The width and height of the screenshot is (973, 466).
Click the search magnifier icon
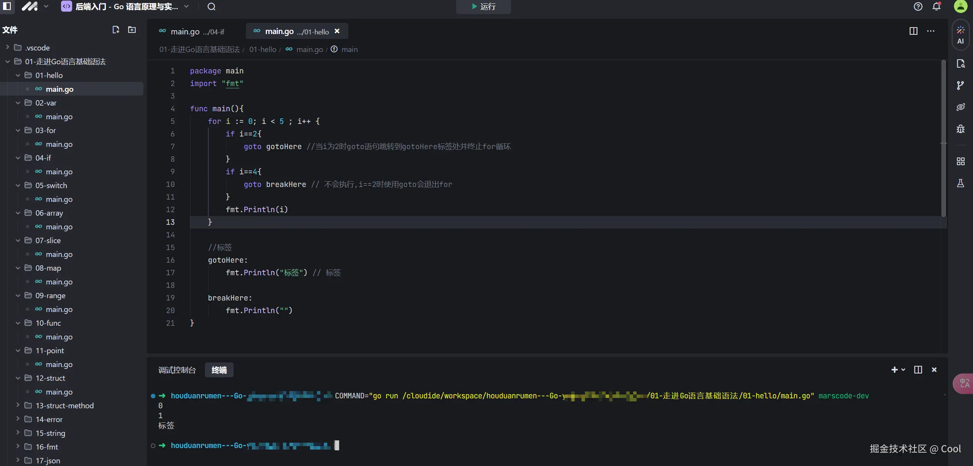[x=211, y=6]
